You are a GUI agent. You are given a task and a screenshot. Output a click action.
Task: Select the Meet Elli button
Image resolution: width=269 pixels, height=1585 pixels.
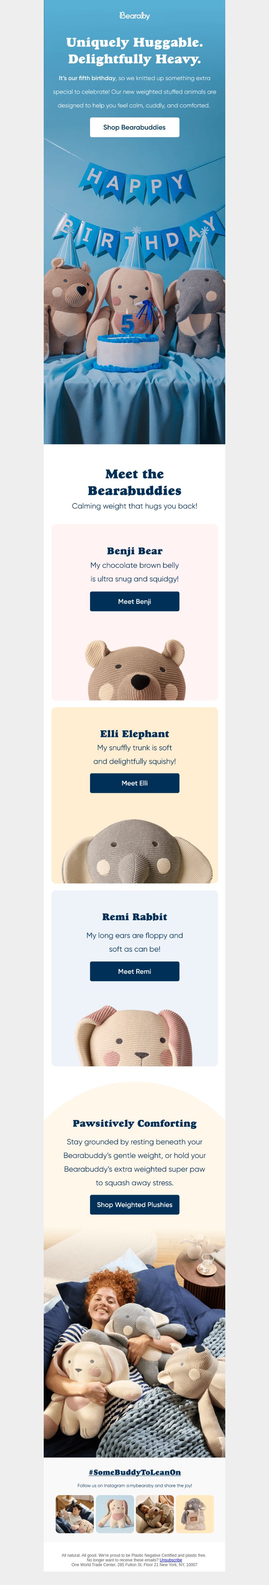click(134, 783)
